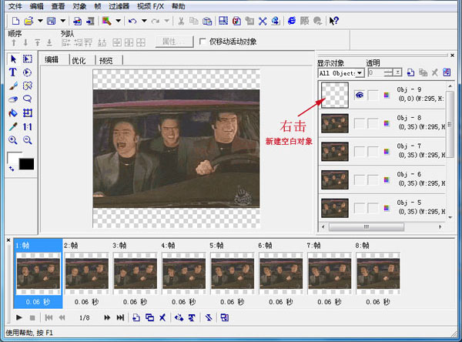
Task: Stop the animation playback
Action: [32, 317]
